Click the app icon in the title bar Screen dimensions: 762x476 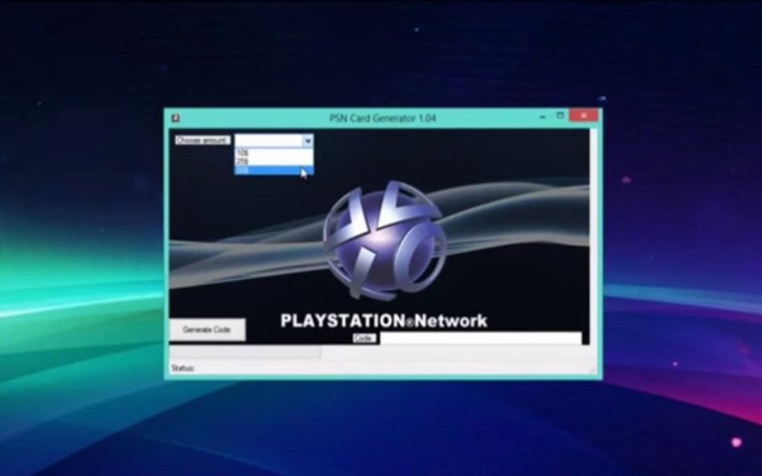[x=175, y=118]
